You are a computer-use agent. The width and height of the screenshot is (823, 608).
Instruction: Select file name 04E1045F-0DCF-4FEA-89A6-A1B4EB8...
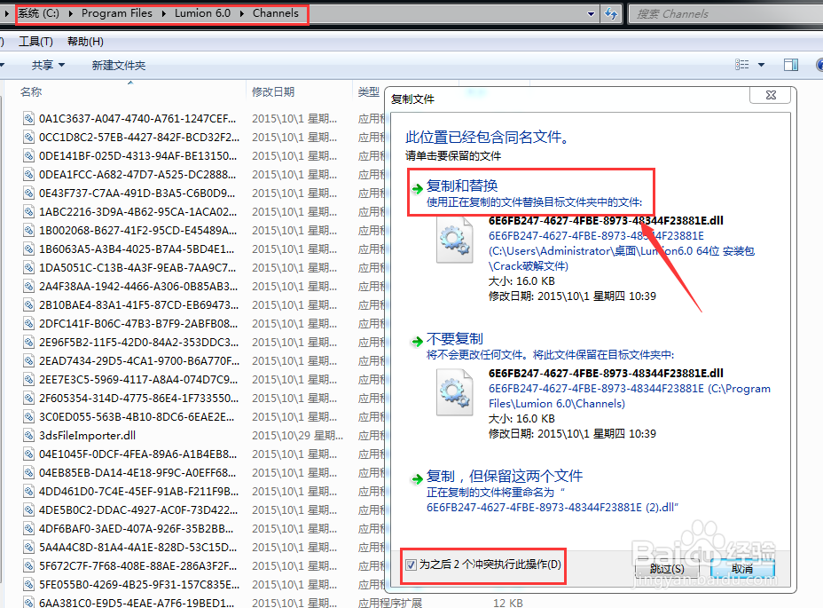[137, 454]
